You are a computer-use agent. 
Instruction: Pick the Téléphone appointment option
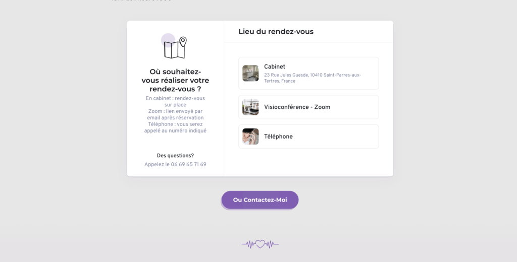click(x=308, y=137)
